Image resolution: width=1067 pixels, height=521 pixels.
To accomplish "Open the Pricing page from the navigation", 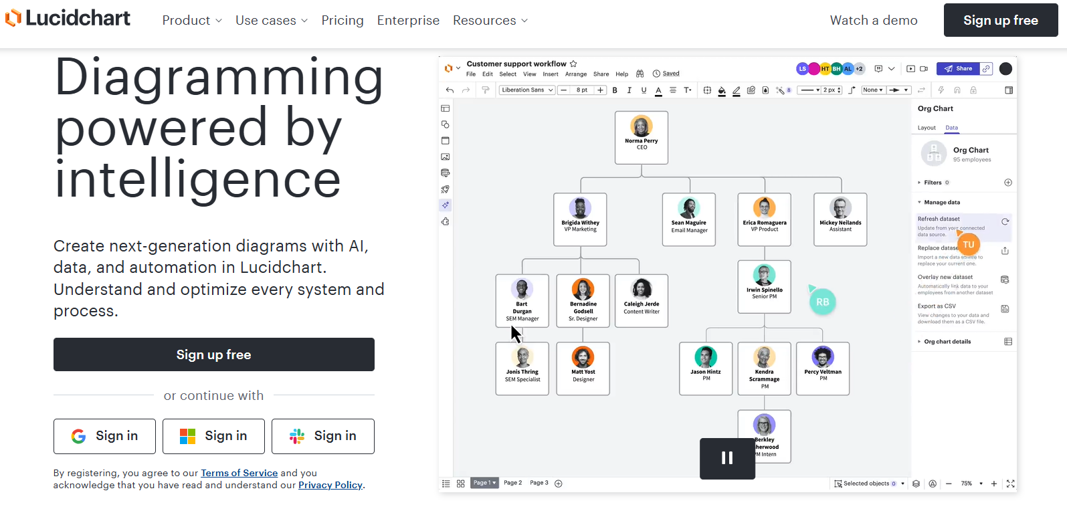I will tap(343, 21).
